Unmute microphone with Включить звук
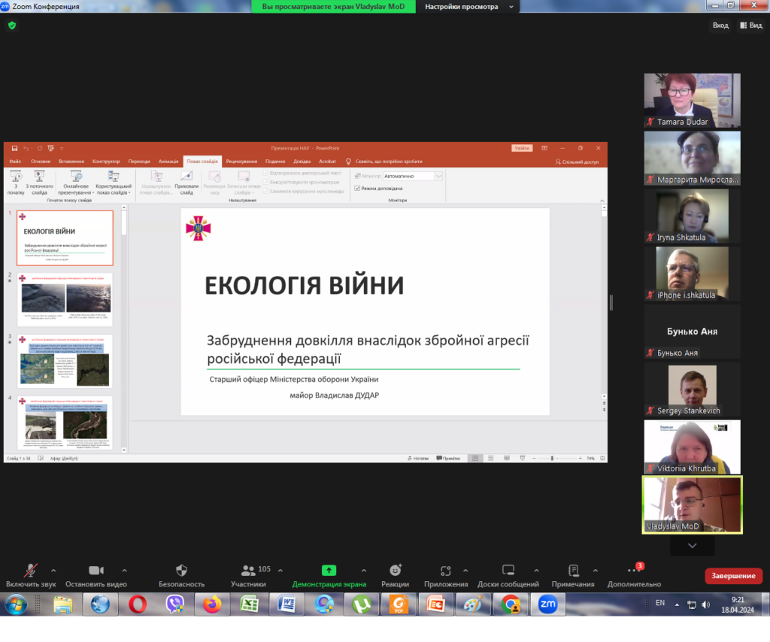Viewport: 770px width, 642px height. tap(31, 571)
